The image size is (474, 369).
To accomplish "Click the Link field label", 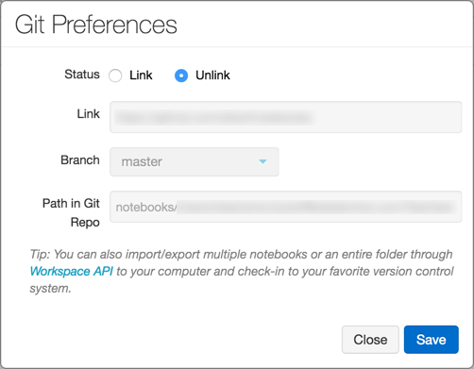I will point(89,114).
